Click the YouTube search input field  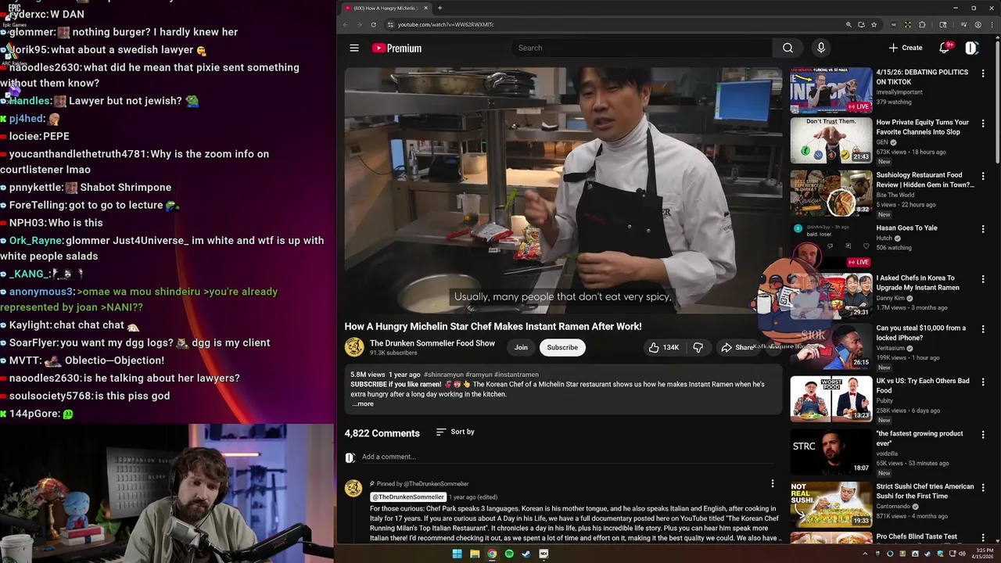pyautogui.click(x=641, y=48)
